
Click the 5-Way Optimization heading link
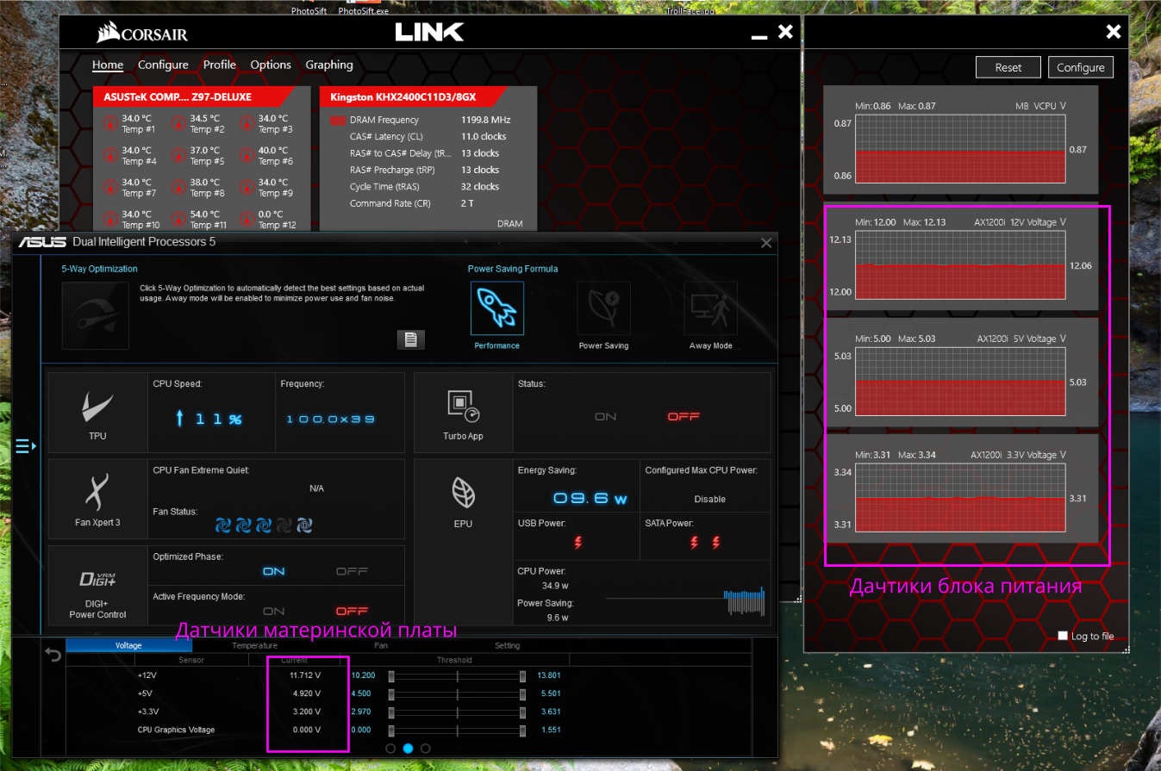coord(101,269)
